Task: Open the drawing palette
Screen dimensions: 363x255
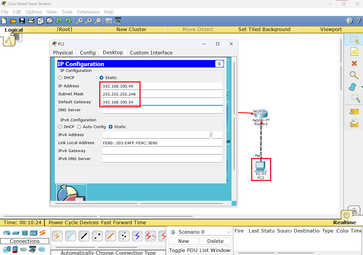Action: pos(108,21)
